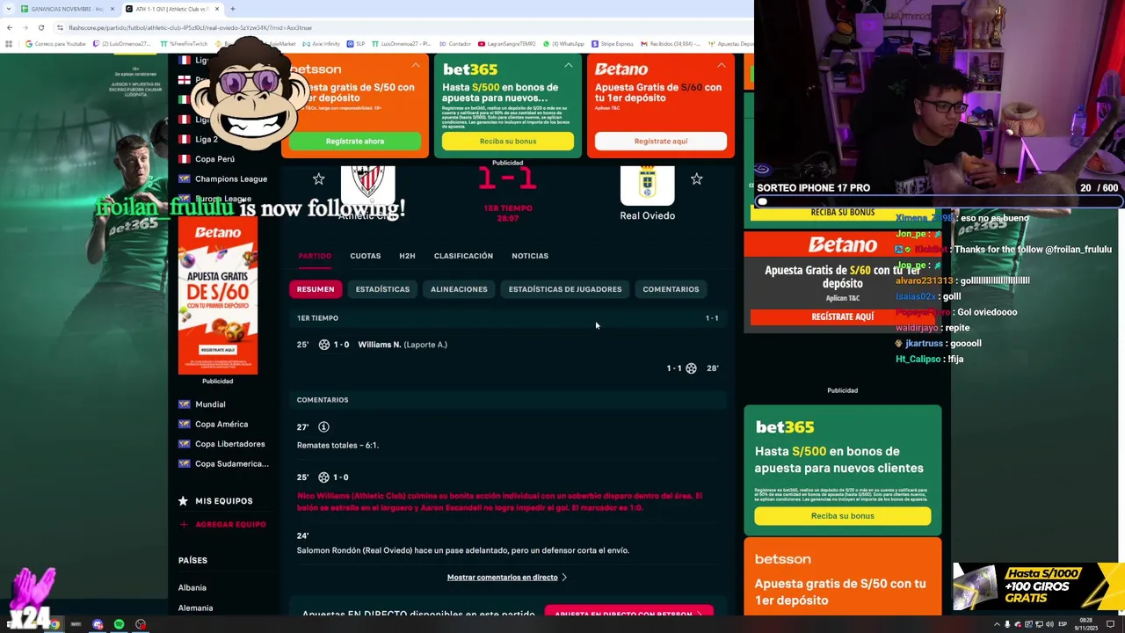Image resolution: width=1125 pixels, height=633 pixels.
Task: Close the ATH 1-1 OVI tab
Action: pyautogui.click(x=217, y=9)
